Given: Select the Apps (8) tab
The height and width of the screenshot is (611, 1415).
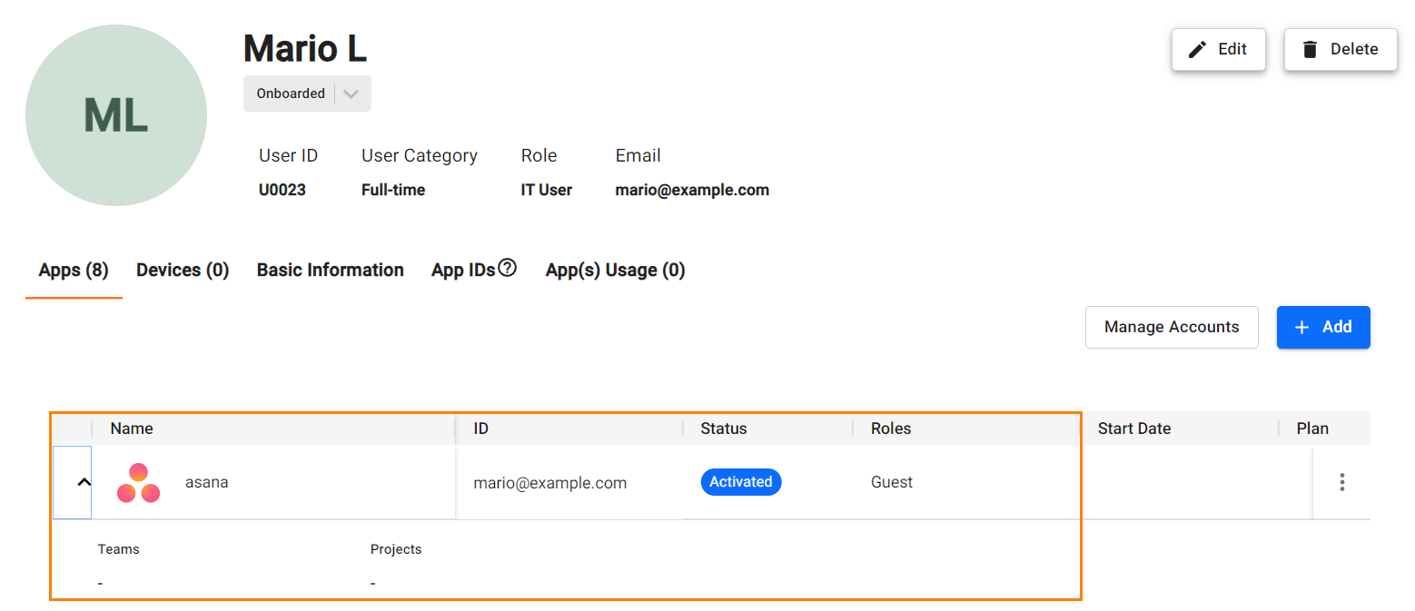Looking at the screenshot, I should coord(74,270).
